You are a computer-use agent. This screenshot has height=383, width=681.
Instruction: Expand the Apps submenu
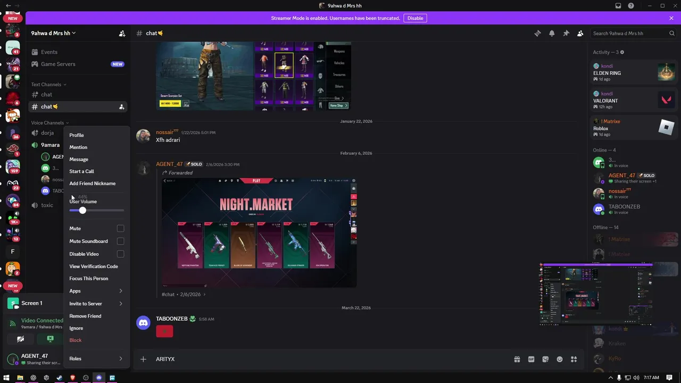[x=97, y=291]
